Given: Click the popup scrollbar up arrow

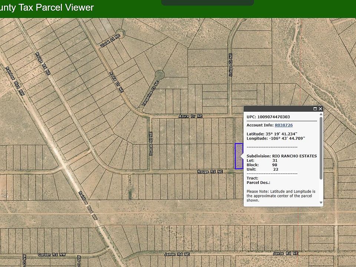Looking at the screenshot, I should point(321,115).
